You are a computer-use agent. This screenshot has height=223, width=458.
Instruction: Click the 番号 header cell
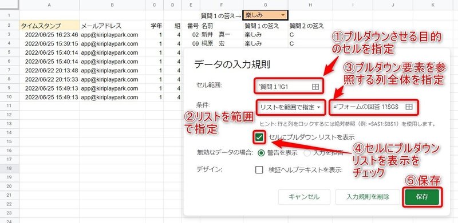(191, 25)
